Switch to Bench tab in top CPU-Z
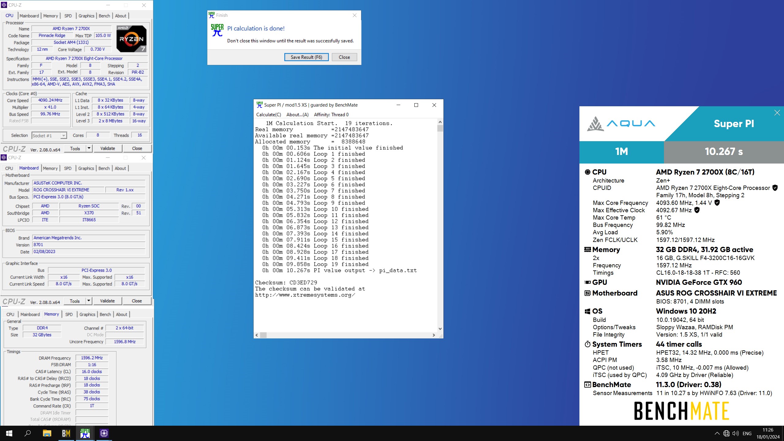Viewport: 784px width, 441px height. tap(104, 16)
